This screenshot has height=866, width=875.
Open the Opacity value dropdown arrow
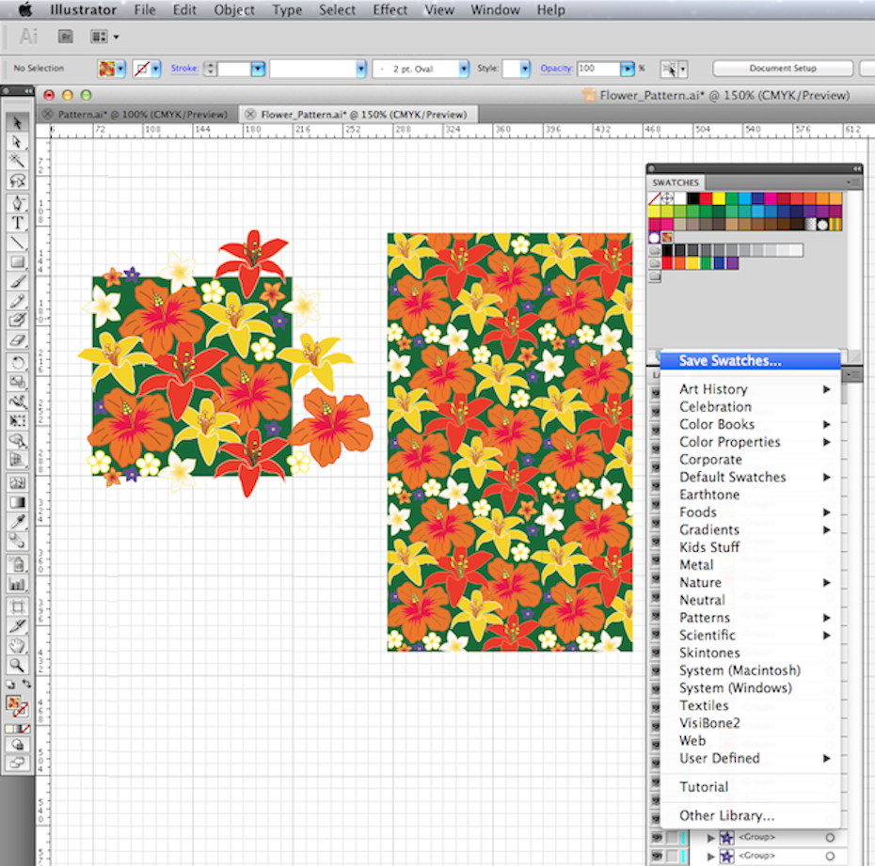pyautogui.click(x=627, y=69)
